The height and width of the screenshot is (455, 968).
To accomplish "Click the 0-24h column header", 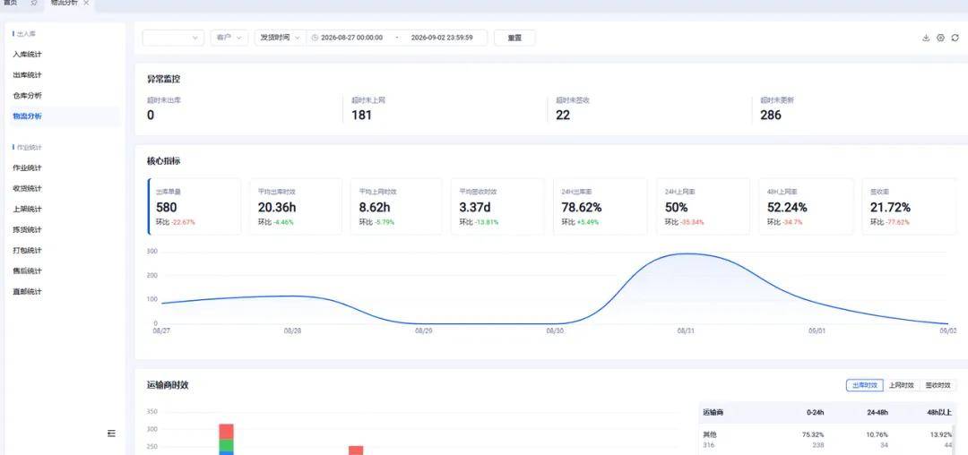I will (x=815, y=412).
